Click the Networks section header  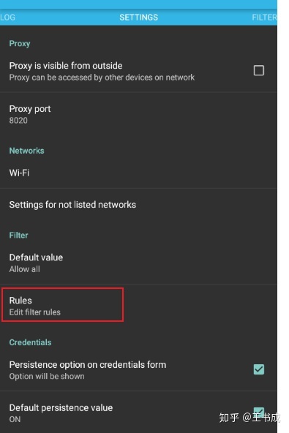point(26,151)
